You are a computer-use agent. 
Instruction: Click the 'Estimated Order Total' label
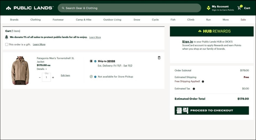click(190, 99)
